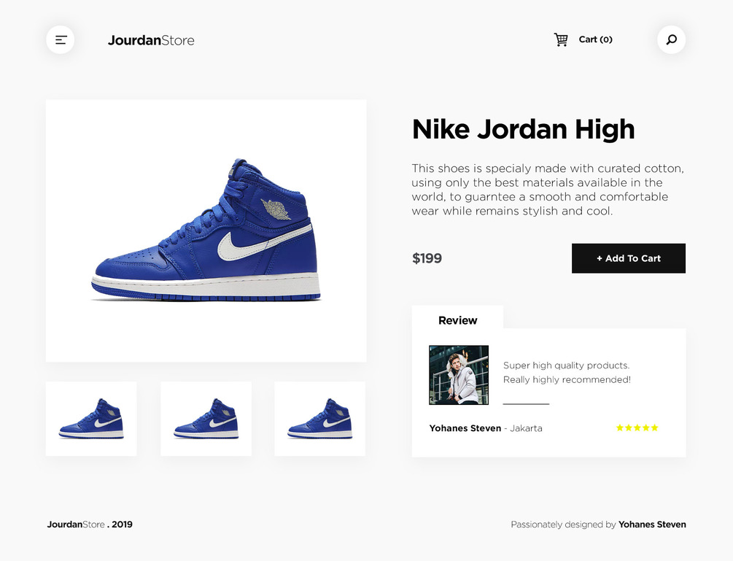Add the shoe with Add To Cart

tap(628, 258)
